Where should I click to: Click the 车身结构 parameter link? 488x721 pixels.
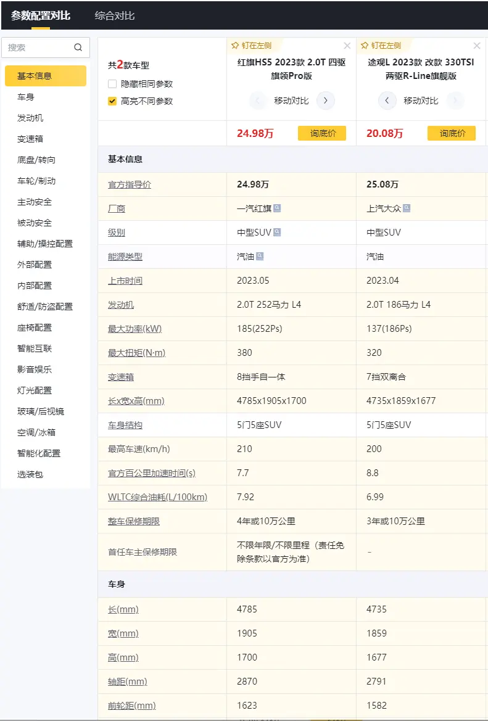[x=125, y=425]
